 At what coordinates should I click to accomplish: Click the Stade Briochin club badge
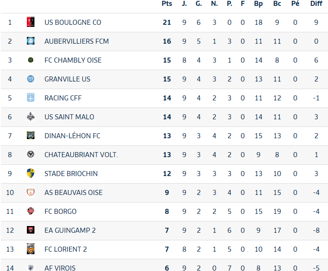pos(30,174)
